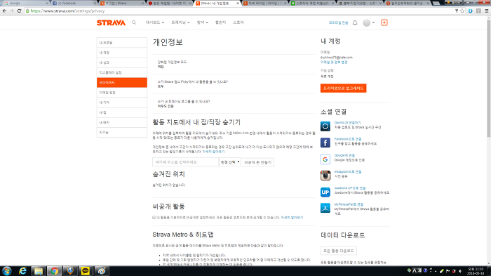Click the Garmin connect link
Image resolution: width=491 pixels, height=276 pixels.
point(348,123)
